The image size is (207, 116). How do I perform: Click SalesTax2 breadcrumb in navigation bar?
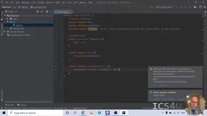[x=6, y=7]
